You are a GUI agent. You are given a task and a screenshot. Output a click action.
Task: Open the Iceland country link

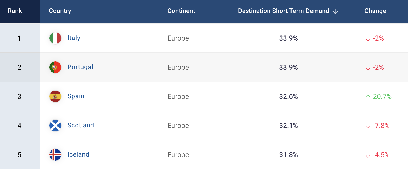pyautogui.click(x=78, y=154)
